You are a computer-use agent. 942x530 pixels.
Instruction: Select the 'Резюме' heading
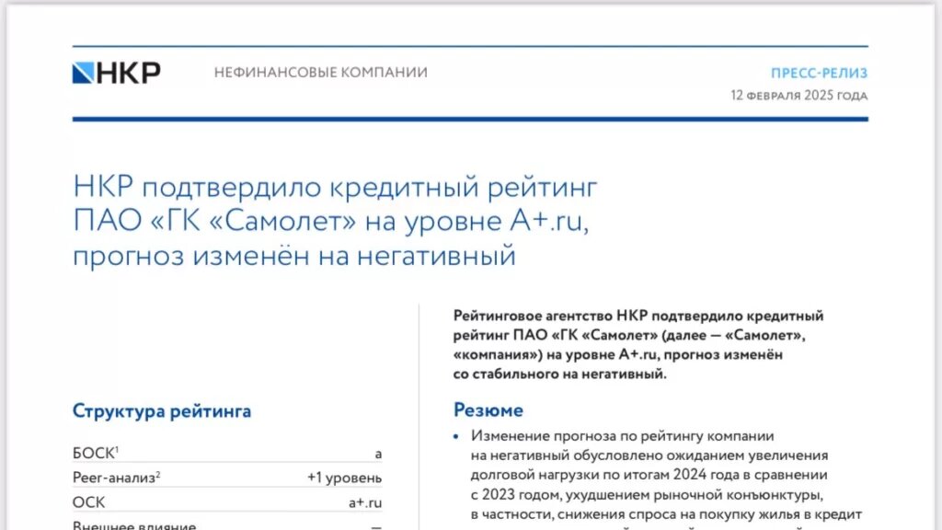[488, 409]
